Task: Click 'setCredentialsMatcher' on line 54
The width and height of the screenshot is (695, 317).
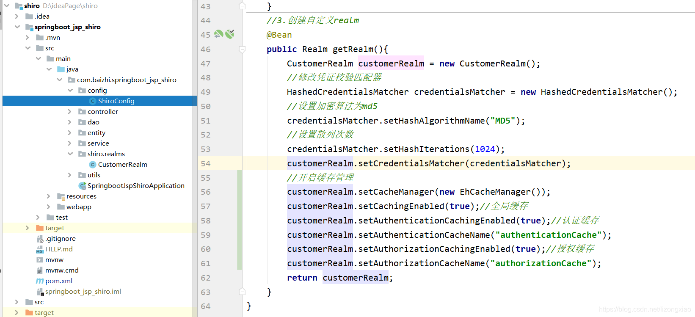Action: [411, 164]
